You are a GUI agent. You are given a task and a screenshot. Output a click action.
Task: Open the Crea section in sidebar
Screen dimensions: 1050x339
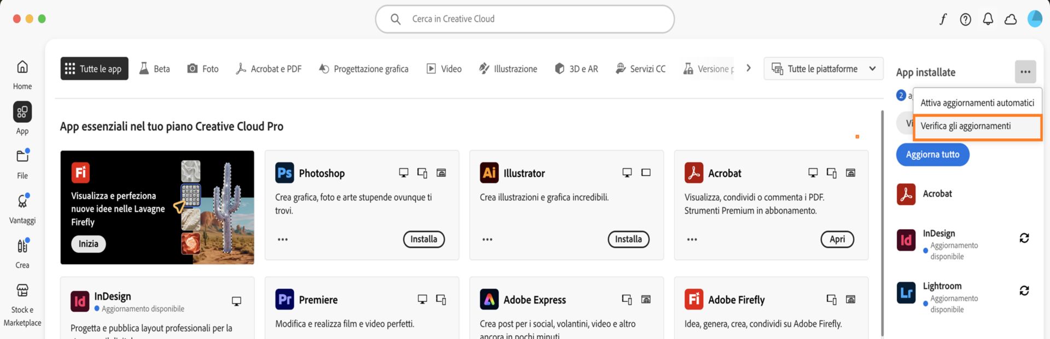(22, 253)
